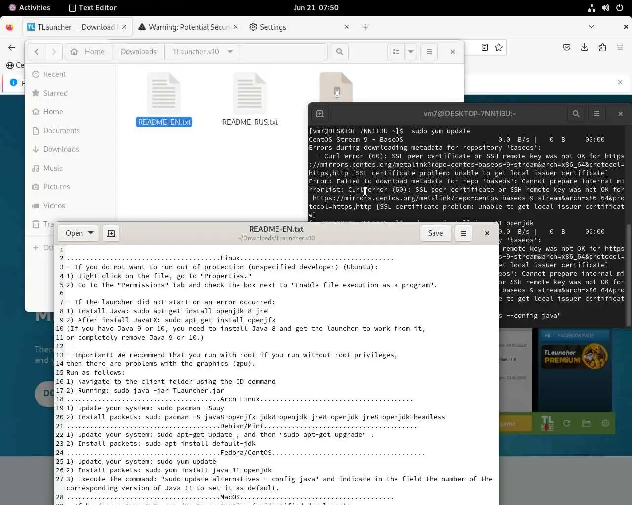Select the archive file icon in Files
This screenshot has height=505, width=632.
point(336,87)
